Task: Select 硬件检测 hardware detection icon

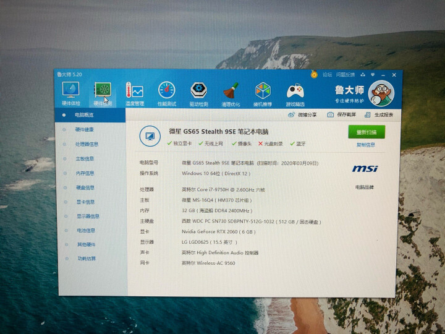Action: (103, 94)
